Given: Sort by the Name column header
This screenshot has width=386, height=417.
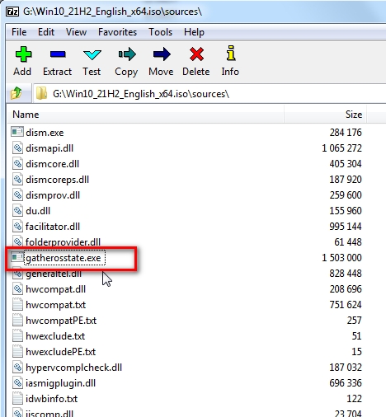Looking at the screenshot, I should pyautogui.click(x=146, y=115).
